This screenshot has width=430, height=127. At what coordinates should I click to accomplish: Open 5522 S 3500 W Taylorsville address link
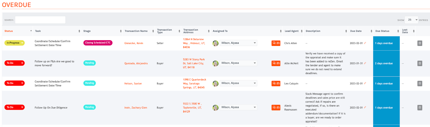192,108
